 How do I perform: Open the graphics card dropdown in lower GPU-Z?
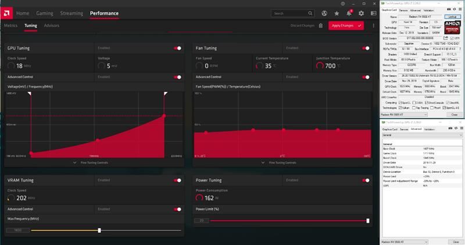(405, 242)
